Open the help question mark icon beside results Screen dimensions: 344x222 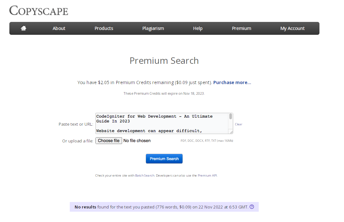(x=252, y=207)
